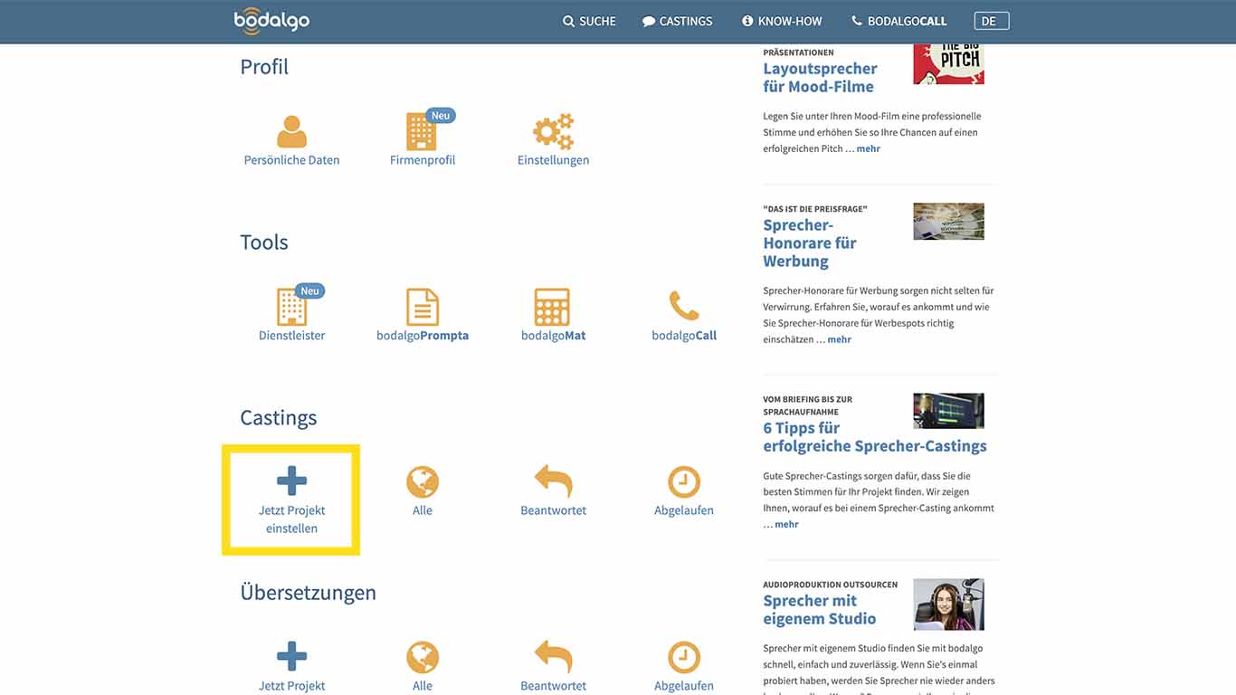Open the Firmenprofil text link

tap(423, 160)
